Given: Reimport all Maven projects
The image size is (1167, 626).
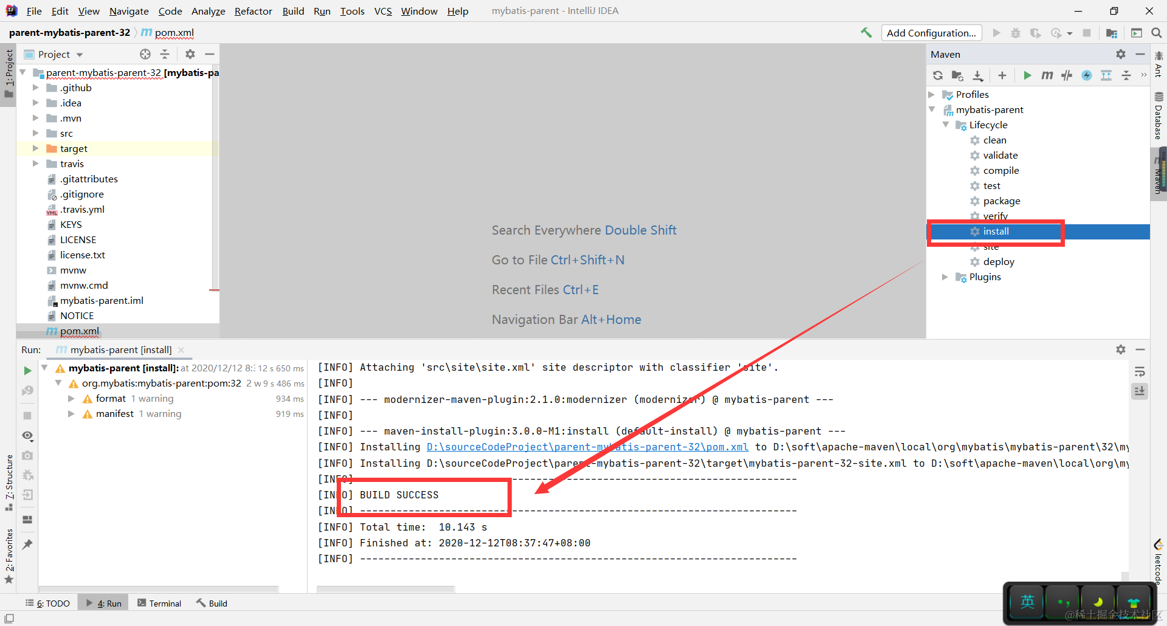Looking at the screenshot, I should tap(938, 75).
